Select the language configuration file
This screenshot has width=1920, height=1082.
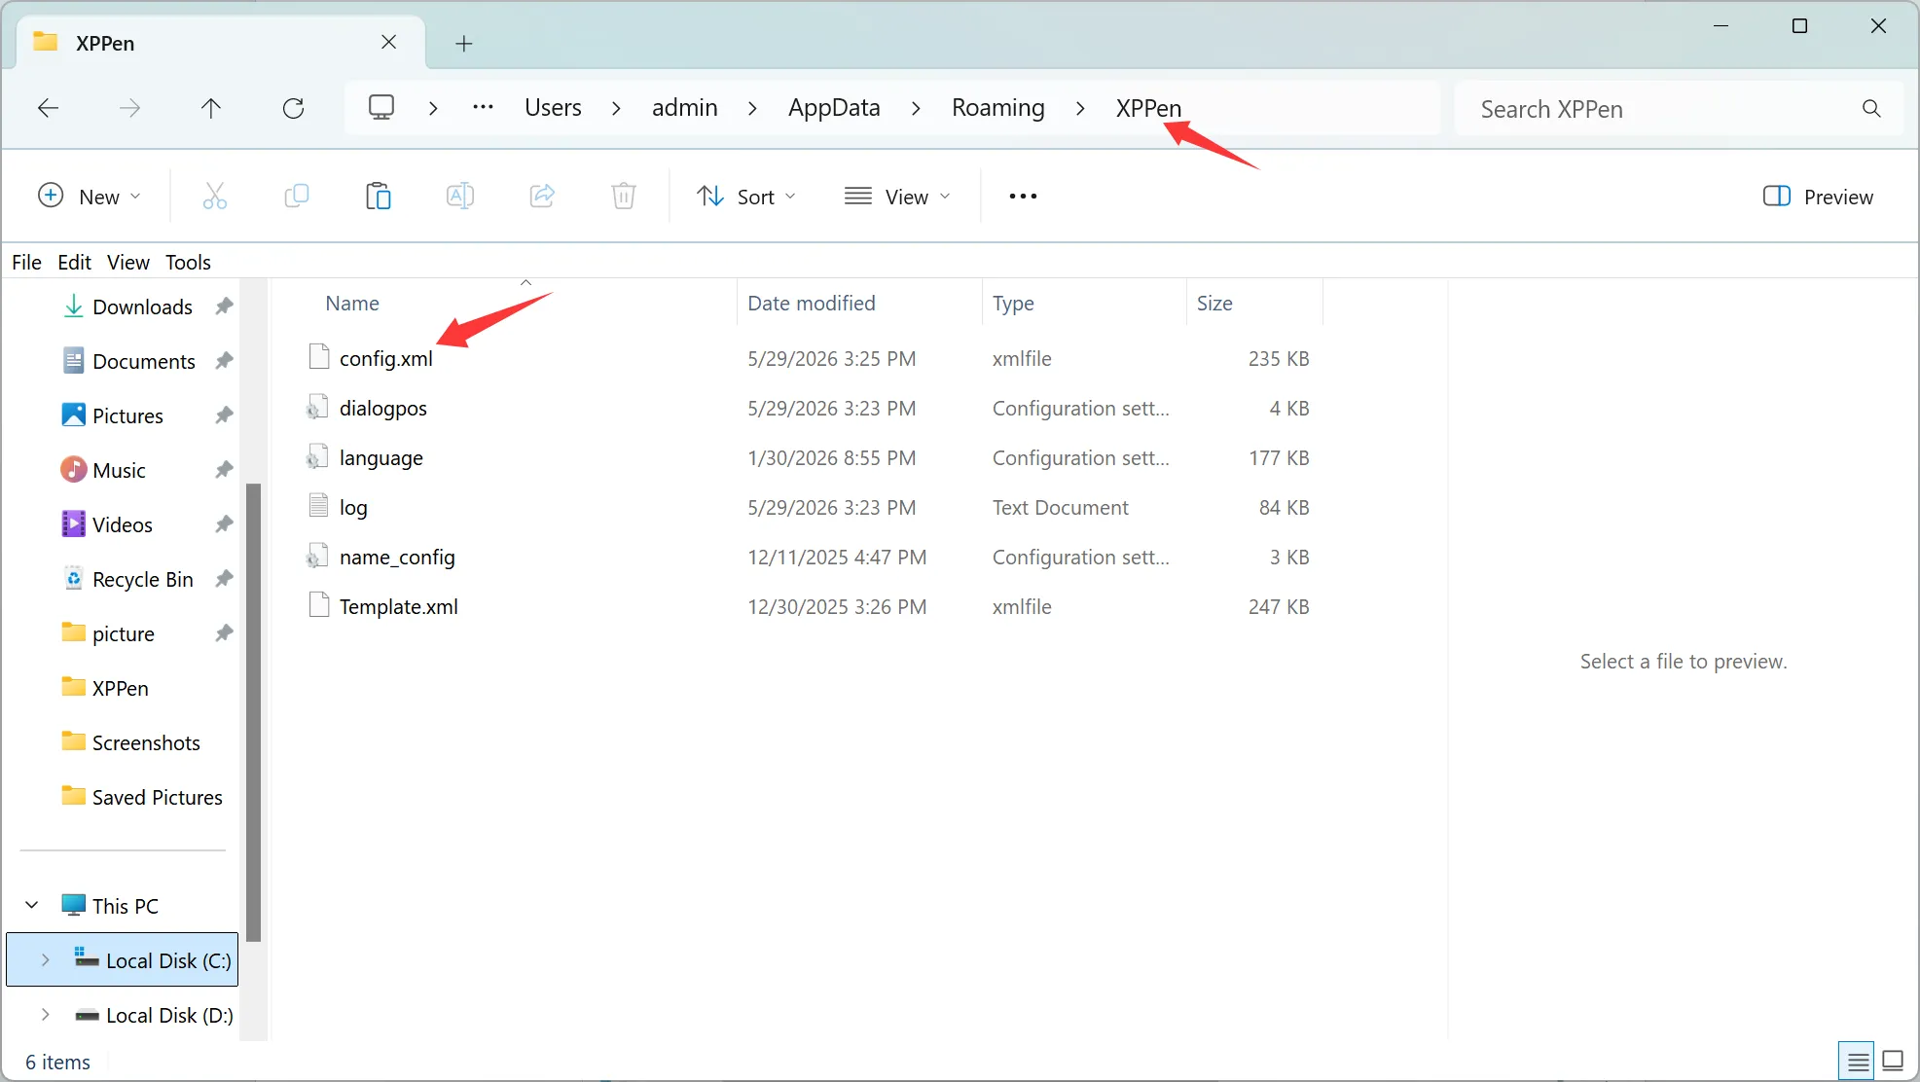(380, 457)
